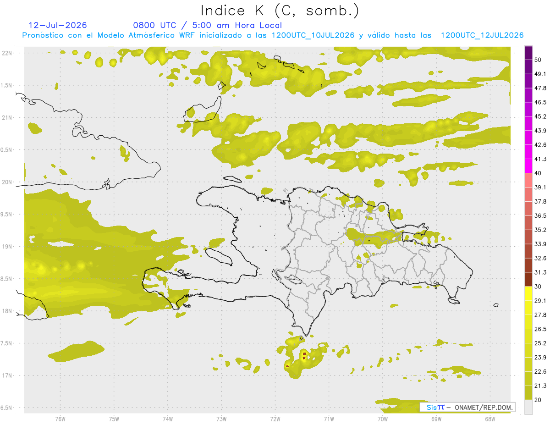Click the valid-until time "1200UTC_12JUL2026"
This screenshot has height=425, width=550.
(482, 35)
